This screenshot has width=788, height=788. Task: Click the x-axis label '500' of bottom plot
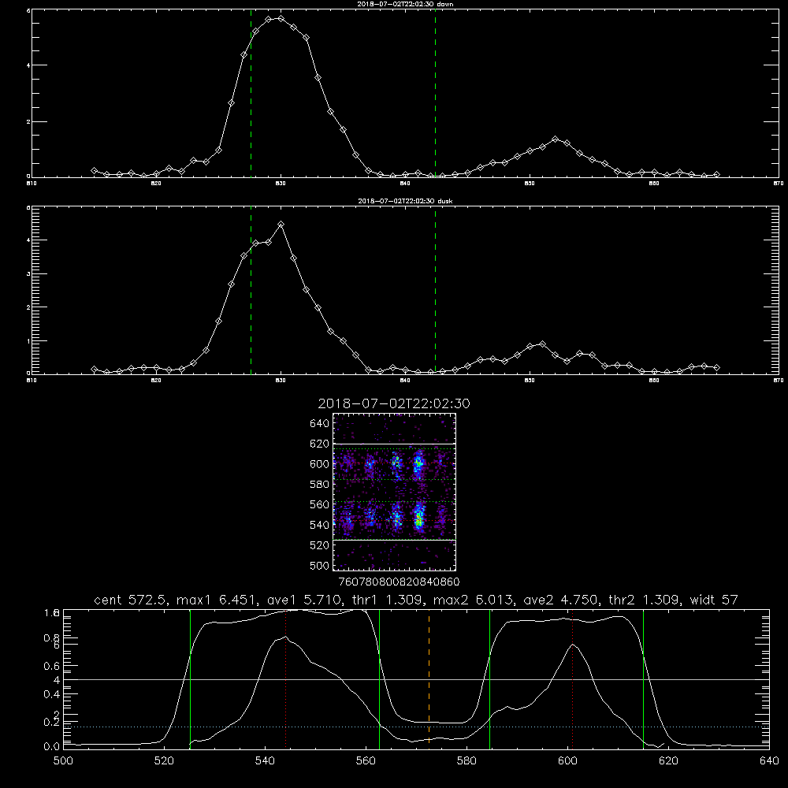pos(63,761)
